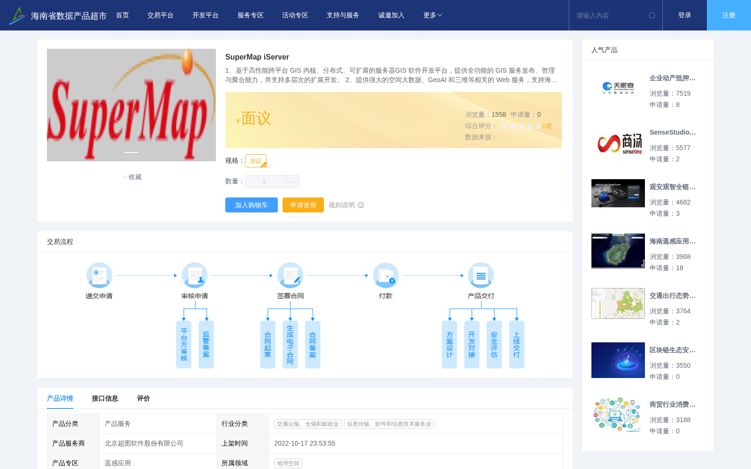Click the rating stars row

(521, 126)
